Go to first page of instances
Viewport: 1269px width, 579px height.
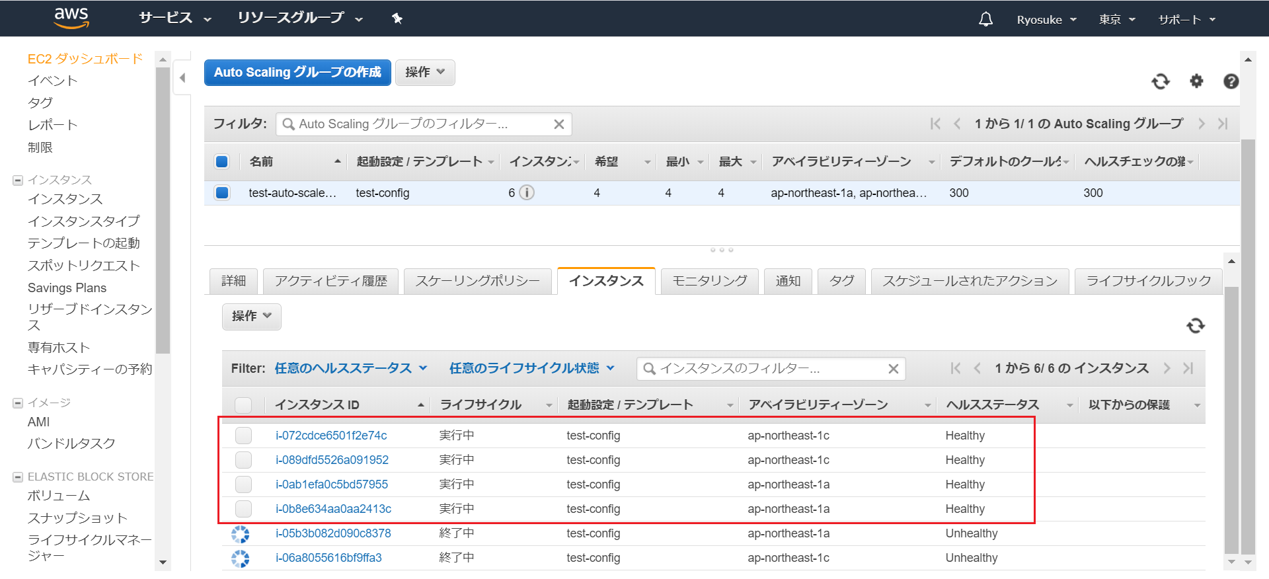click(x=956, y=368)
